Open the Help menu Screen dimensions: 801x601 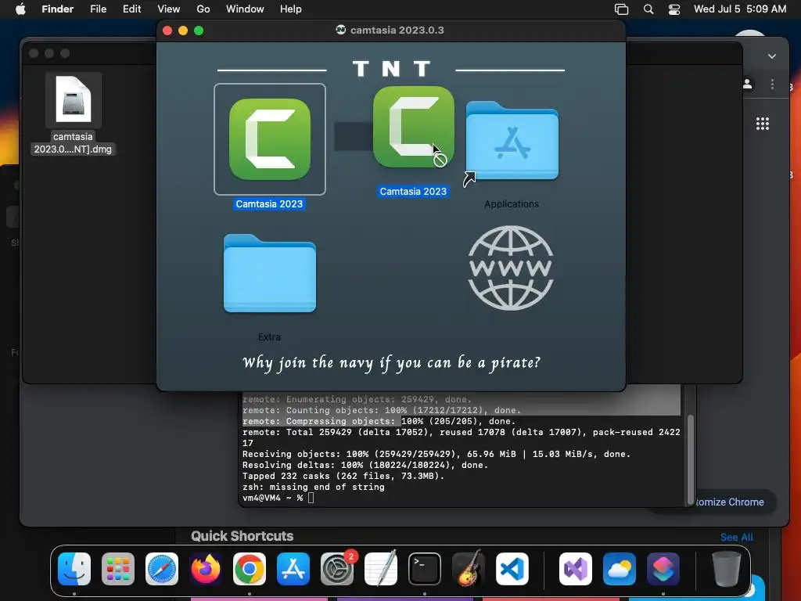point(291,9)
